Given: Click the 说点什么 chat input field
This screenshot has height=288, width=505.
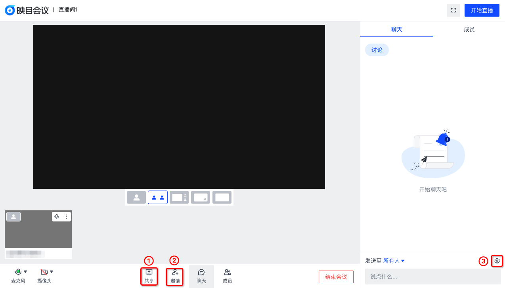Looking at the screenshot, I should (x=433, y=277).
